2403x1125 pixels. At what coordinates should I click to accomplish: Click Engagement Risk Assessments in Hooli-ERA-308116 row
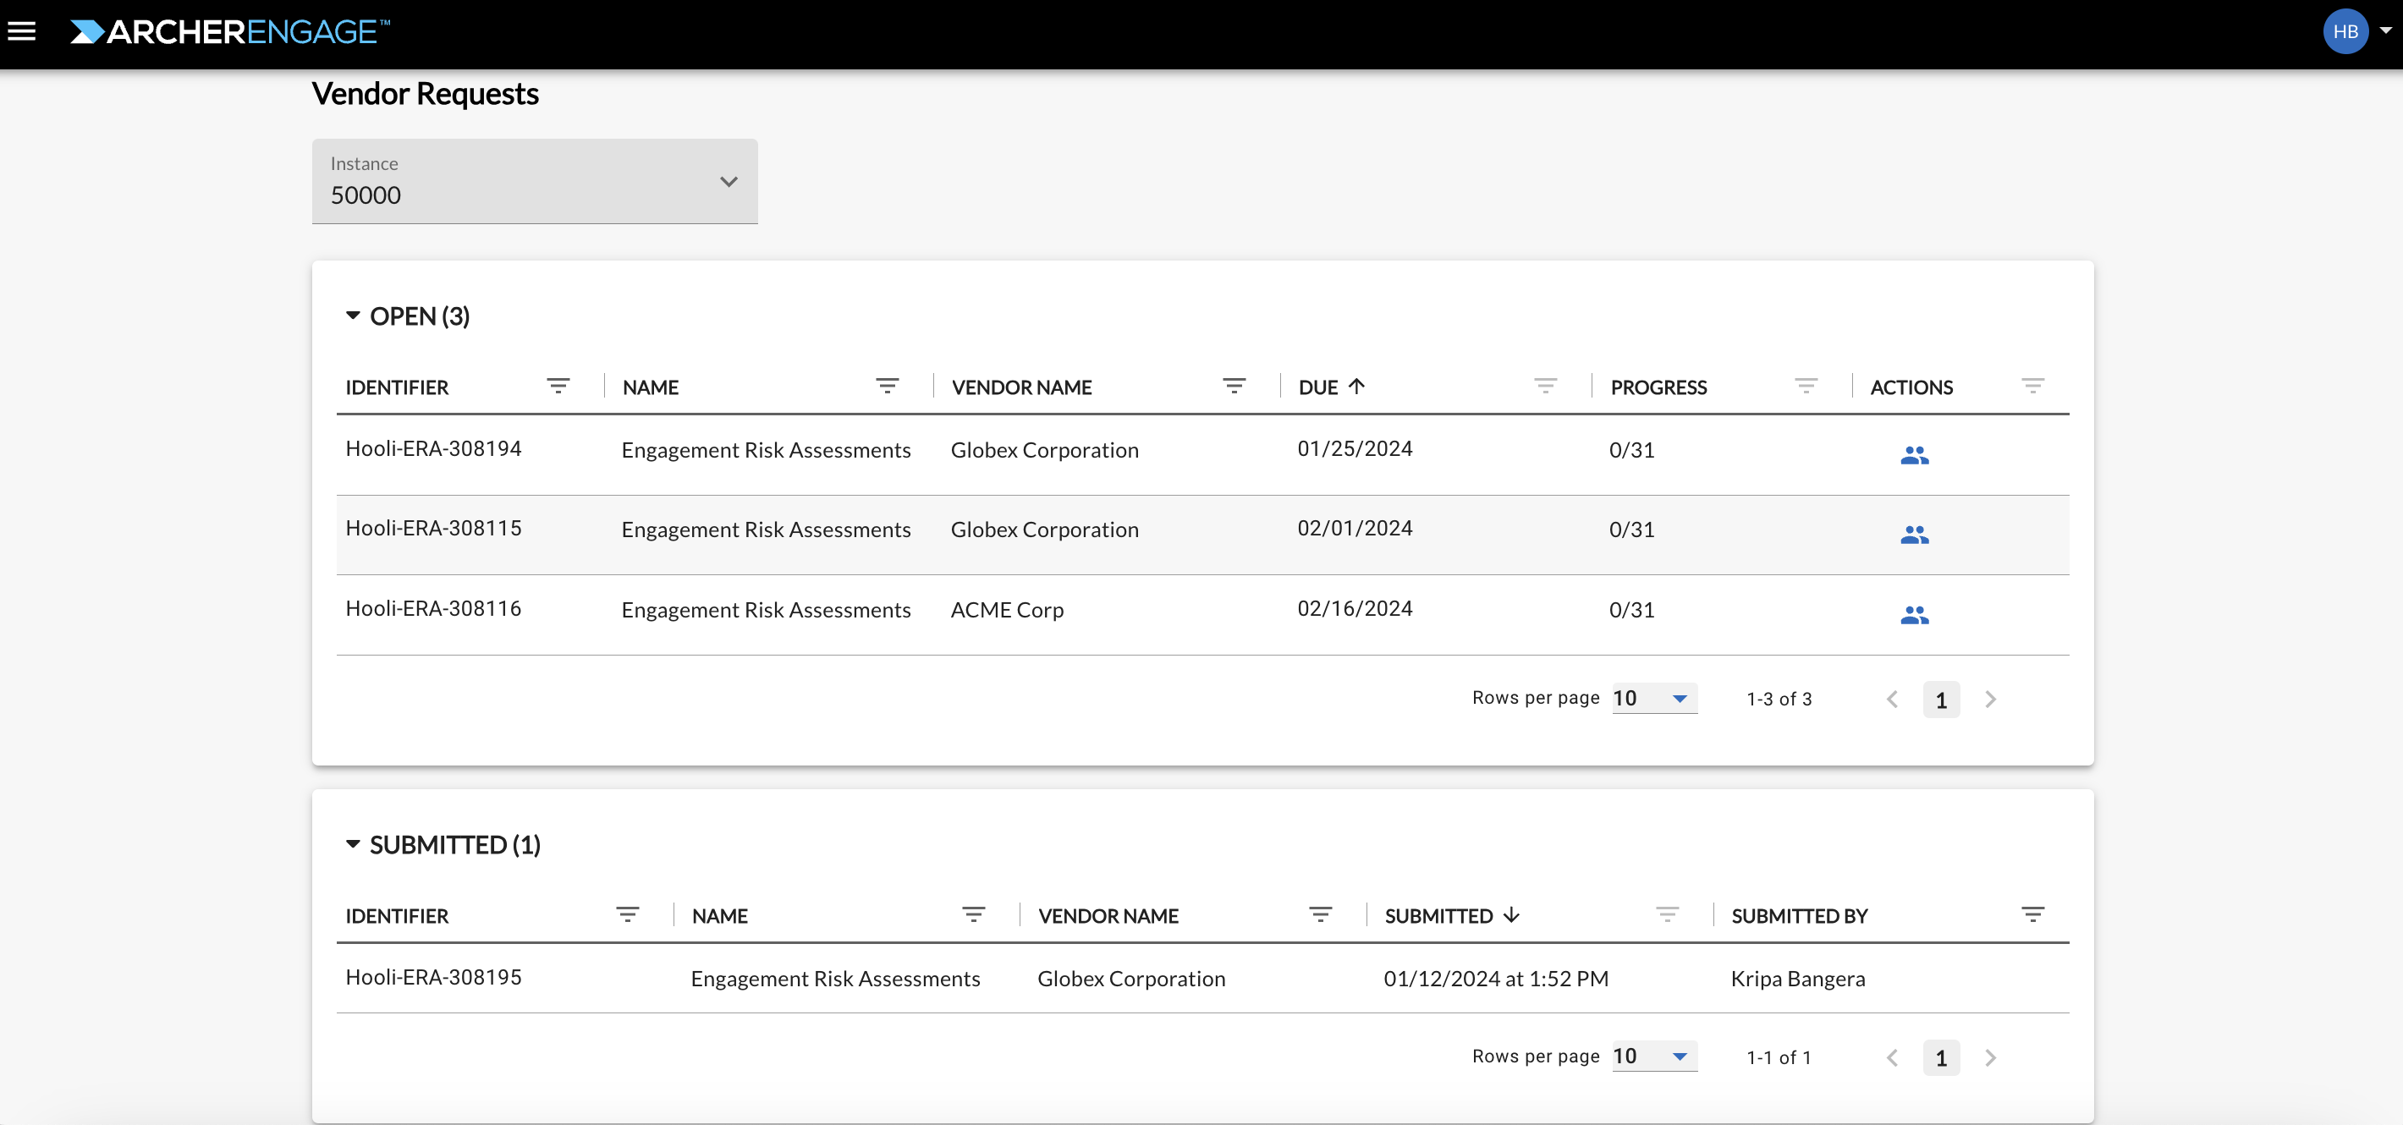(766, 610)
